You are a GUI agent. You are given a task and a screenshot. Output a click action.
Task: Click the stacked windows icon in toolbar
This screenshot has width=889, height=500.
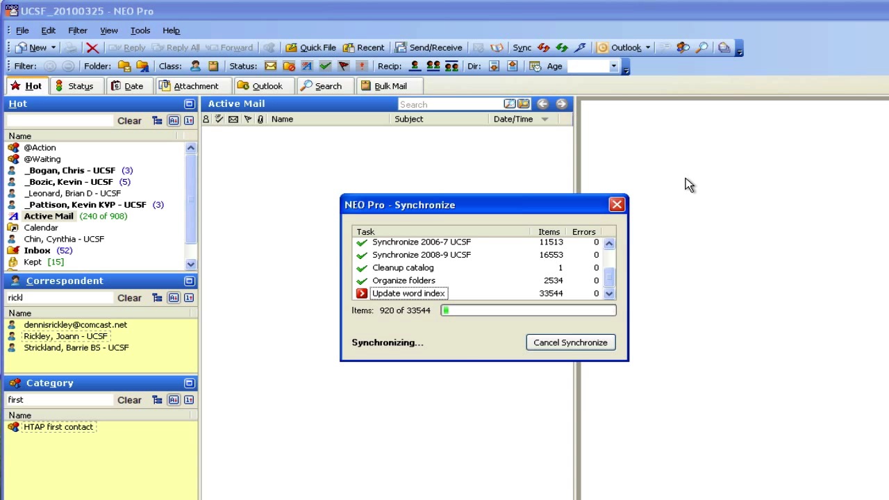click(x=724, y=48)
